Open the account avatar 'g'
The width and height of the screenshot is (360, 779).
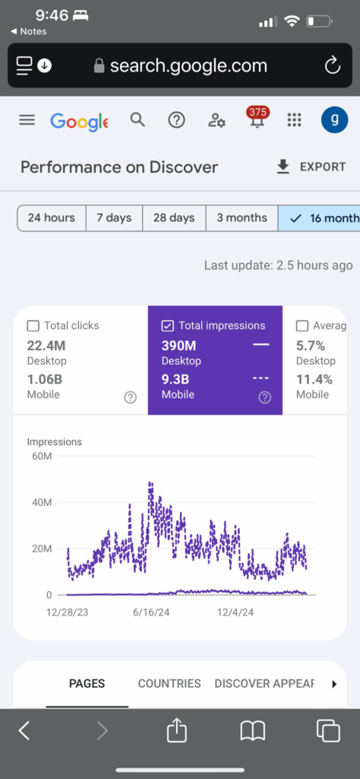click(x=335, y=119)
